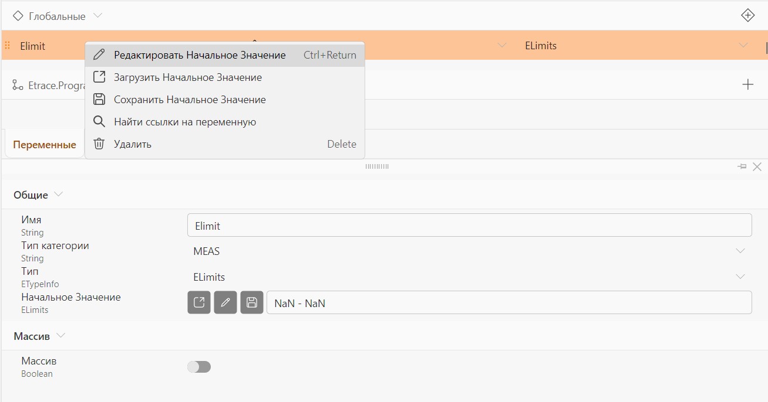
Task: Click the plus icon in Etrace.Program row
Action: pos(748,85)
